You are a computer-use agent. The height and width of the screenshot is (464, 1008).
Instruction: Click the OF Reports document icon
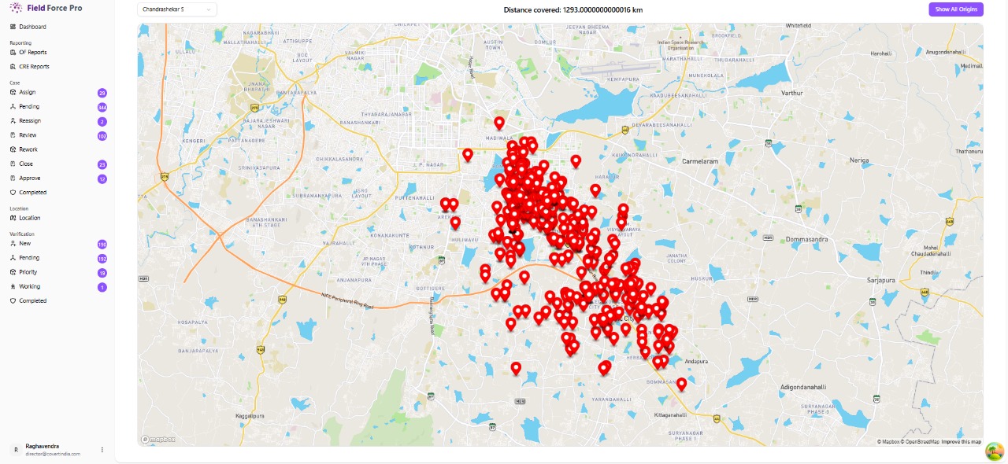[x=13, y=53]
